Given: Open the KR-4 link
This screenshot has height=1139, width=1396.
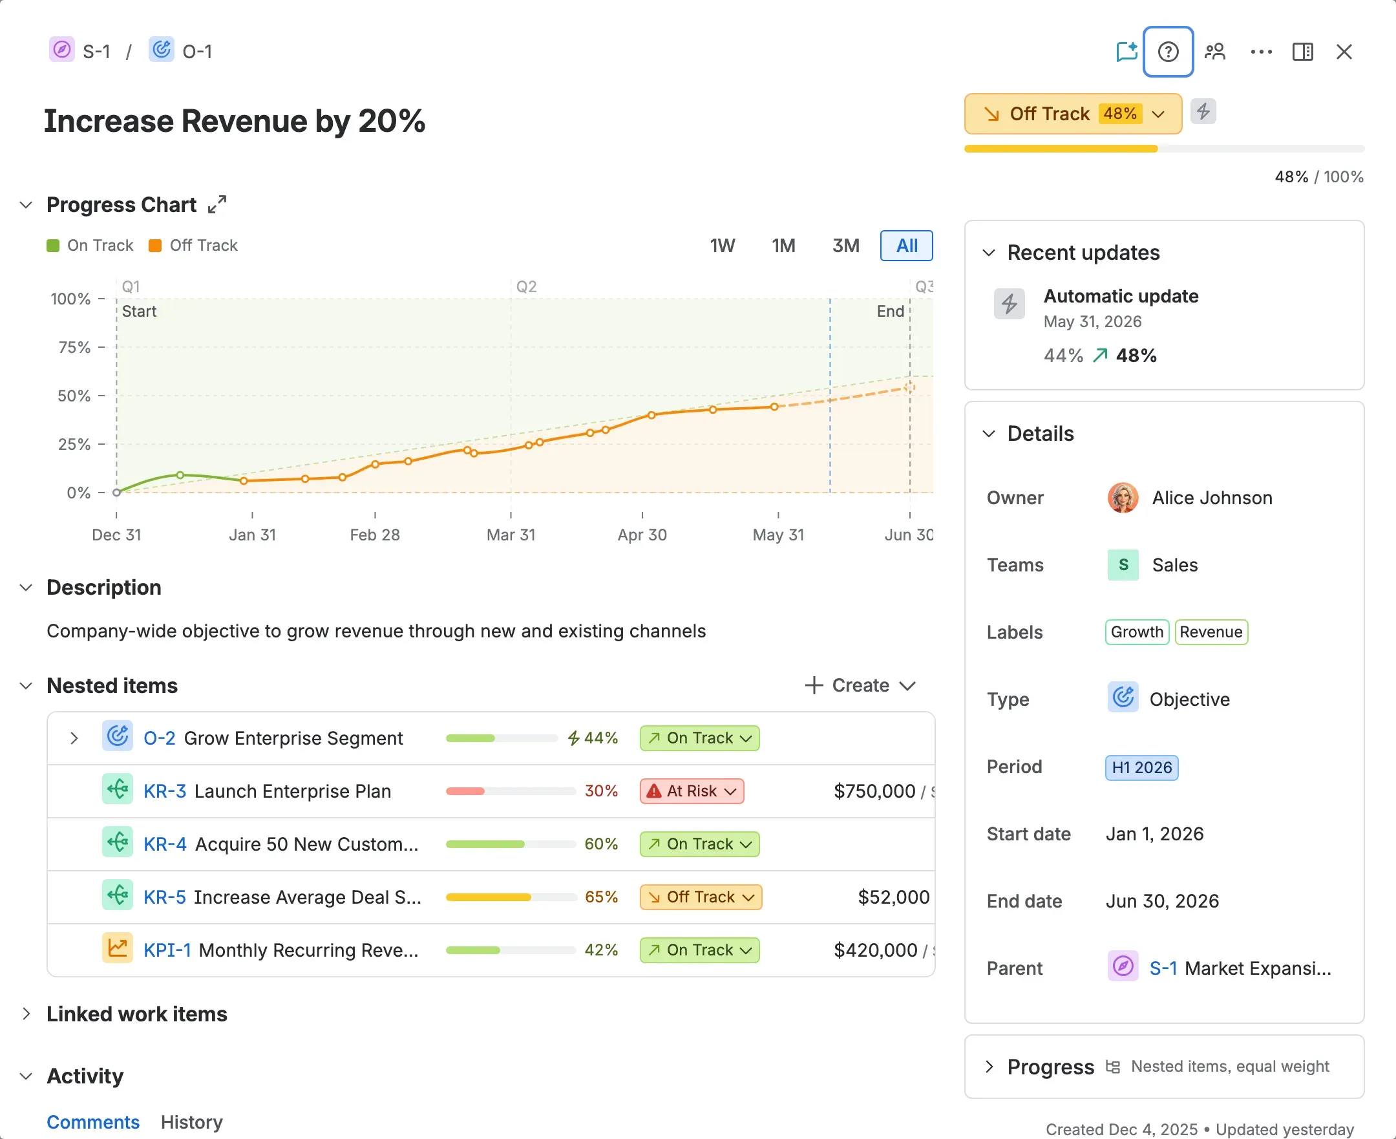Looking at the screenshot, I should [165, 844].
